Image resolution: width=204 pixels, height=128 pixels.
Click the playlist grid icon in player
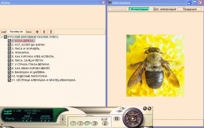(94, 123)
